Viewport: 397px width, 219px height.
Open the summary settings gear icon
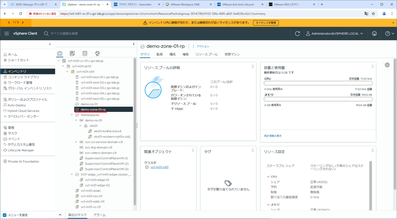[x=387, y=65]
